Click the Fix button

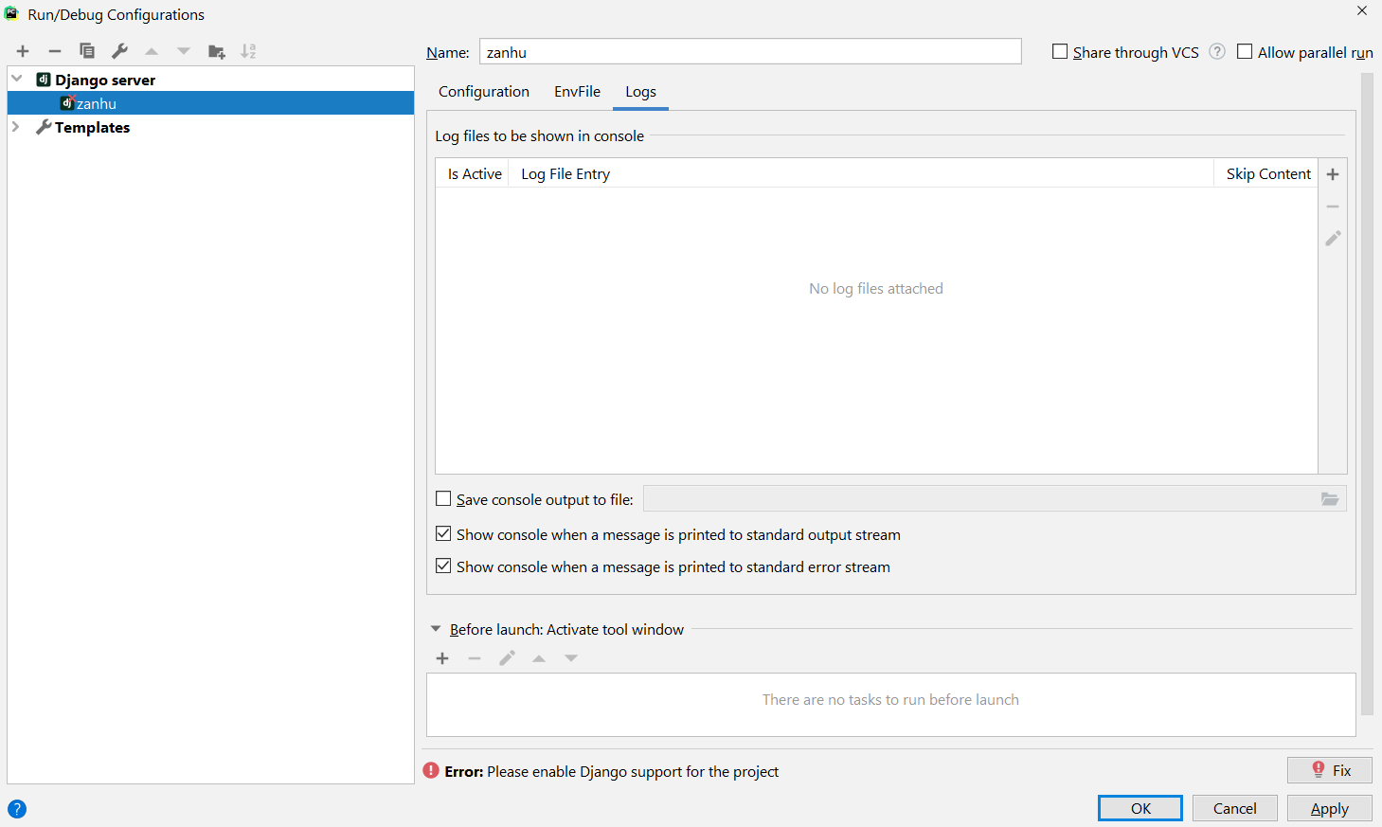[1330, 770]
